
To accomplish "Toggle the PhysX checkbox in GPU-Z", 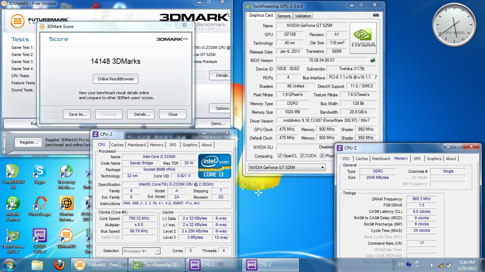I will pyautogui.click(x=322, y=156).
